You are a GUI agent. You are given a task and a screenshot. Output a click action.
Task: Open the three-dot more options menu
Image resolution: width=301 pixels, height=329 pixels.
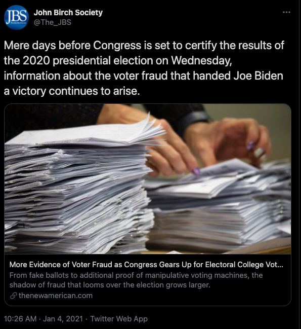(x=286, y=12)
